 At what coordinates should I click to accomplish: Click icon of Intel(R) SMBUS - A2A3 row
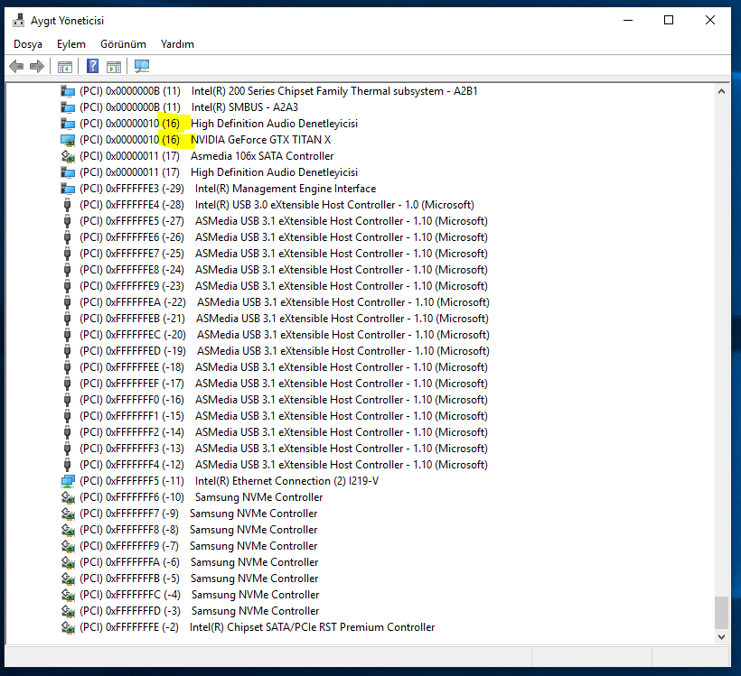click(x=68, y=107)
